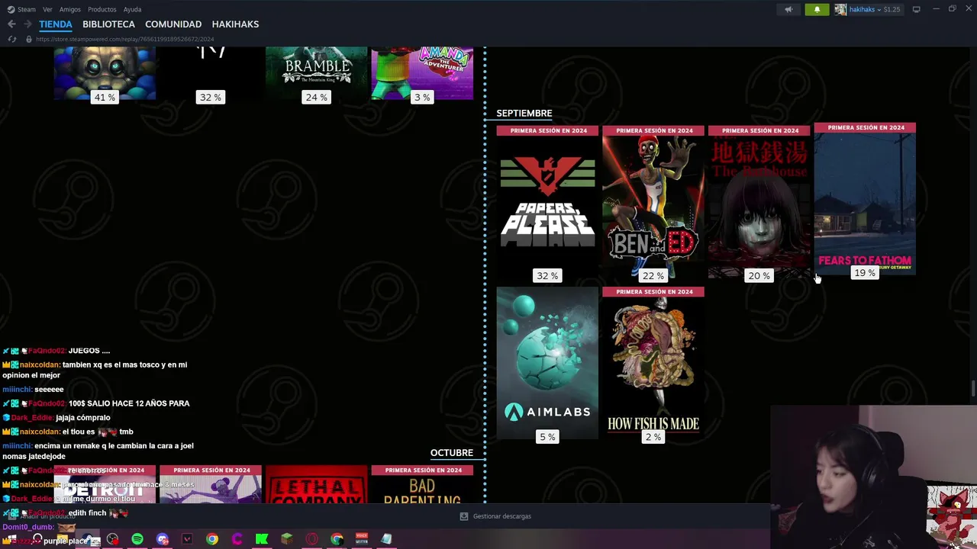Click the OCTUBRE month heading
Viewport: 977px width, 549px height.
click(452, 453)
